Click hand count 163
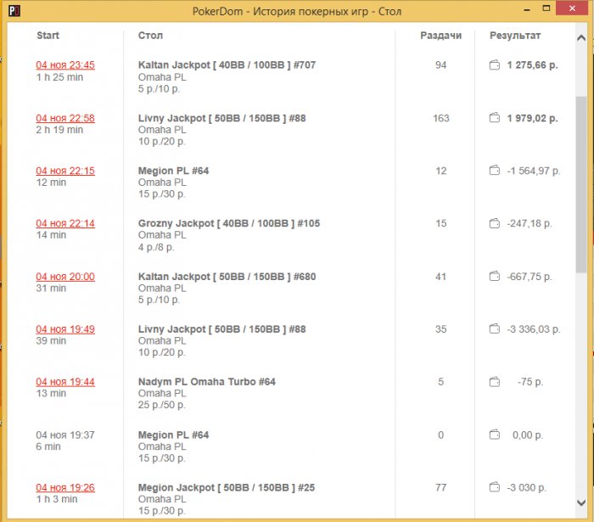Screen dimensions: 594x522 (440, 118)
